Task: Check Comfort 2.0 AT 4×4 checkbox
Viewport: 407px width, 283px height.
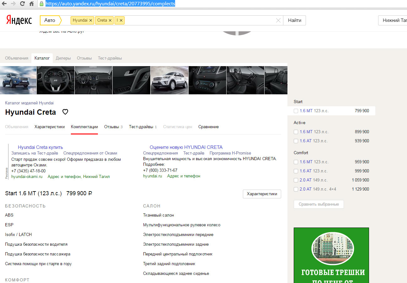Action: click(x=296, y=189)
